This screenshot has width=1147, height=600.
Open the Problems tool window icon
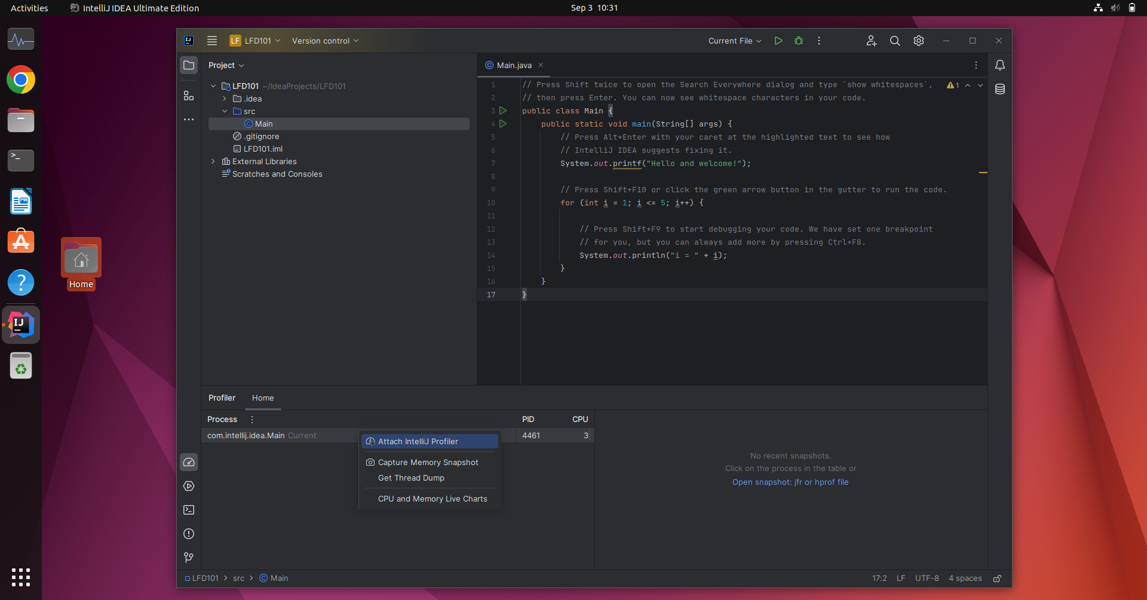(x=189, y=534)
